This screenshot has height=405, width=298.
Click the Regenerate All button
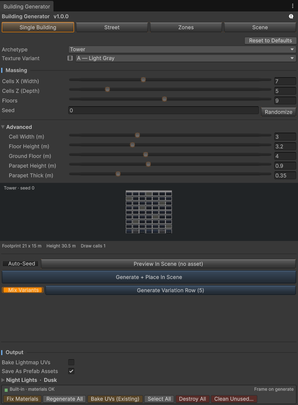(65, 399)
